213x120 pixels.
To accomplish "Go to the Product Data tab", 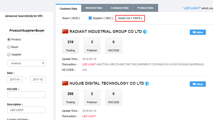I will coord(145,8).
